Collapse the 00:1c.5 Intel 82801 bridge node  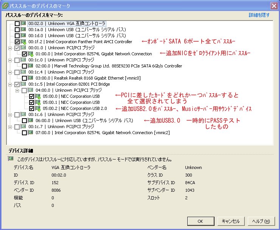point(10,84)
